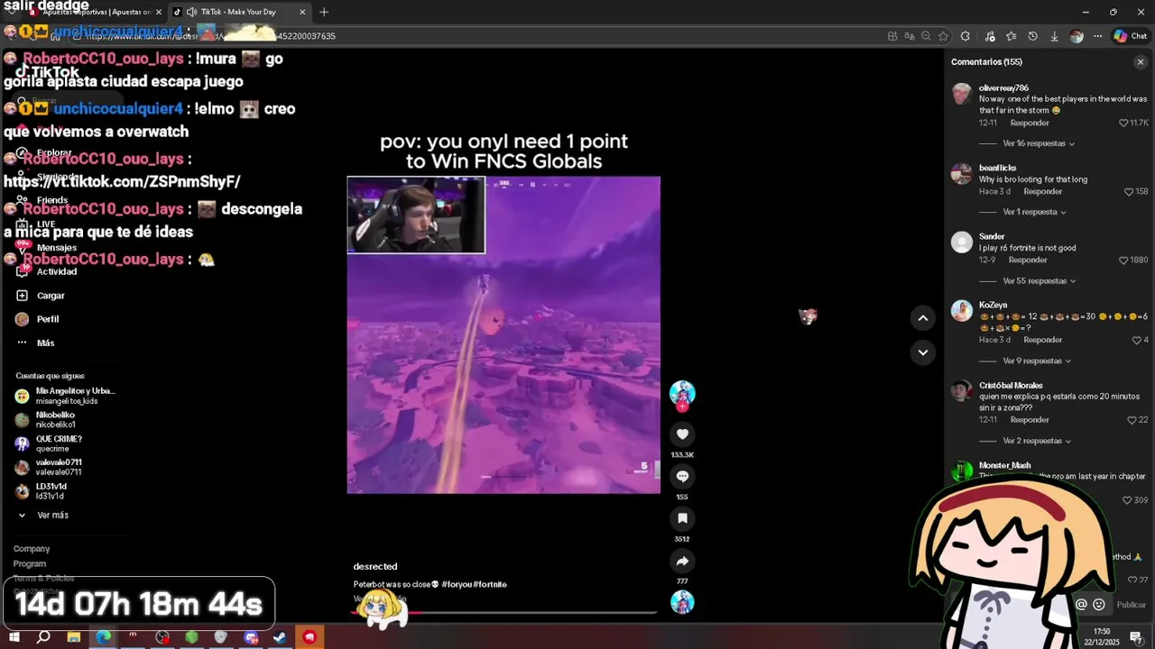
Task: Go to the next video with down arrow
Action: 922,352
